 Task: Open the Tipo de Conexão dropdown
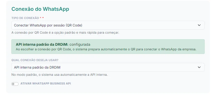pos(108,25)
